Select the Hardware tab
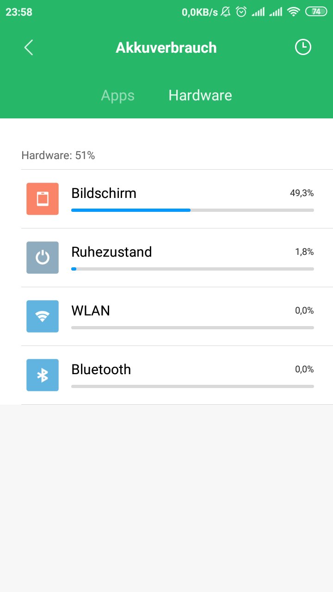 point(200,95)
